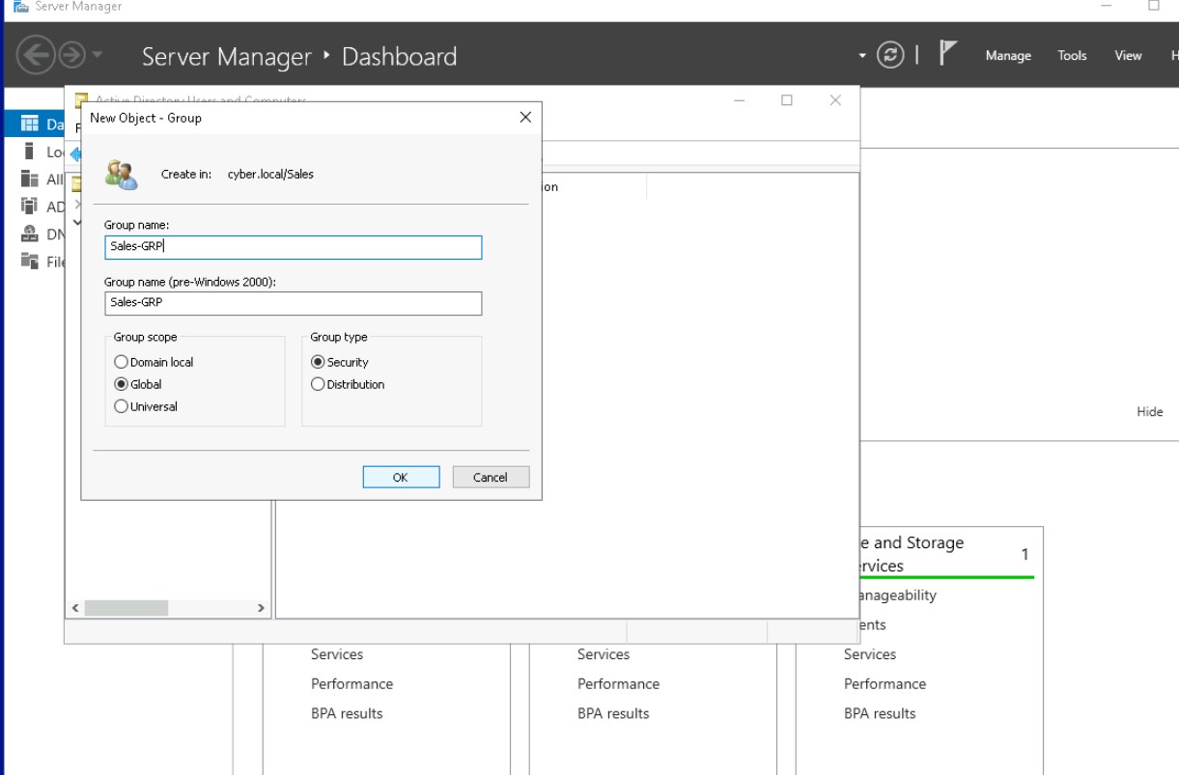Screen dimensions: 1179x775
Task: Open the Manage menu in Server Manager
Action: pos(1008,56)
